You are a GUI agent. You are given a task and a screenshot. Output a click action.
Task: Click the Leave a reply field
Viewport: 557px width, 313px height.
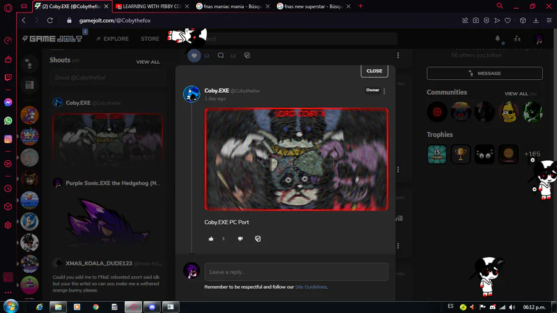[296, 272]
